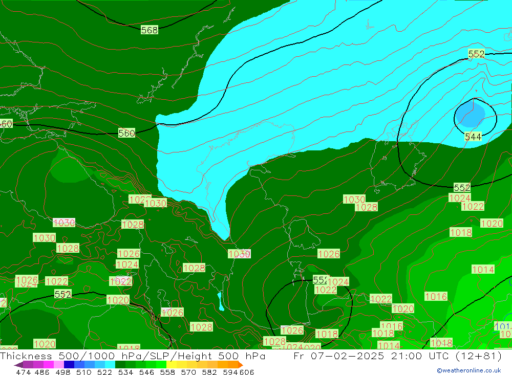The width and height of the screenshot is (512, 375).
Task: Pick the dark blue legend swatch
Action: [69, 364]
